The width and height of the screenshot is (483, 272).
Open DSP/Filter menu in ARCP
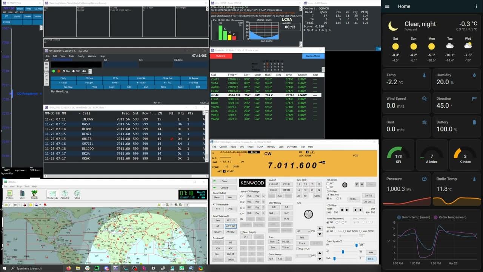coord(292,147)
